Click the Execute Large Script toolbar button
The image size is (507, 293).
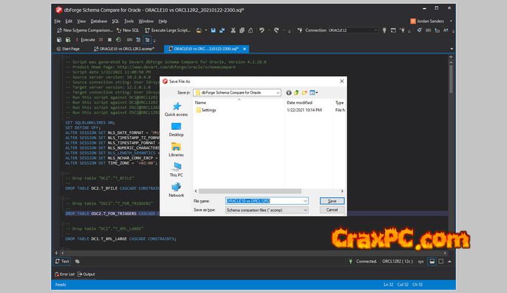pyautogui.click(x=169, y=30)
